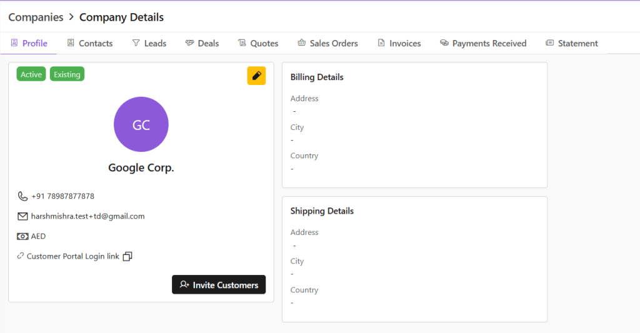Click the chain link icon

point(21,256)
